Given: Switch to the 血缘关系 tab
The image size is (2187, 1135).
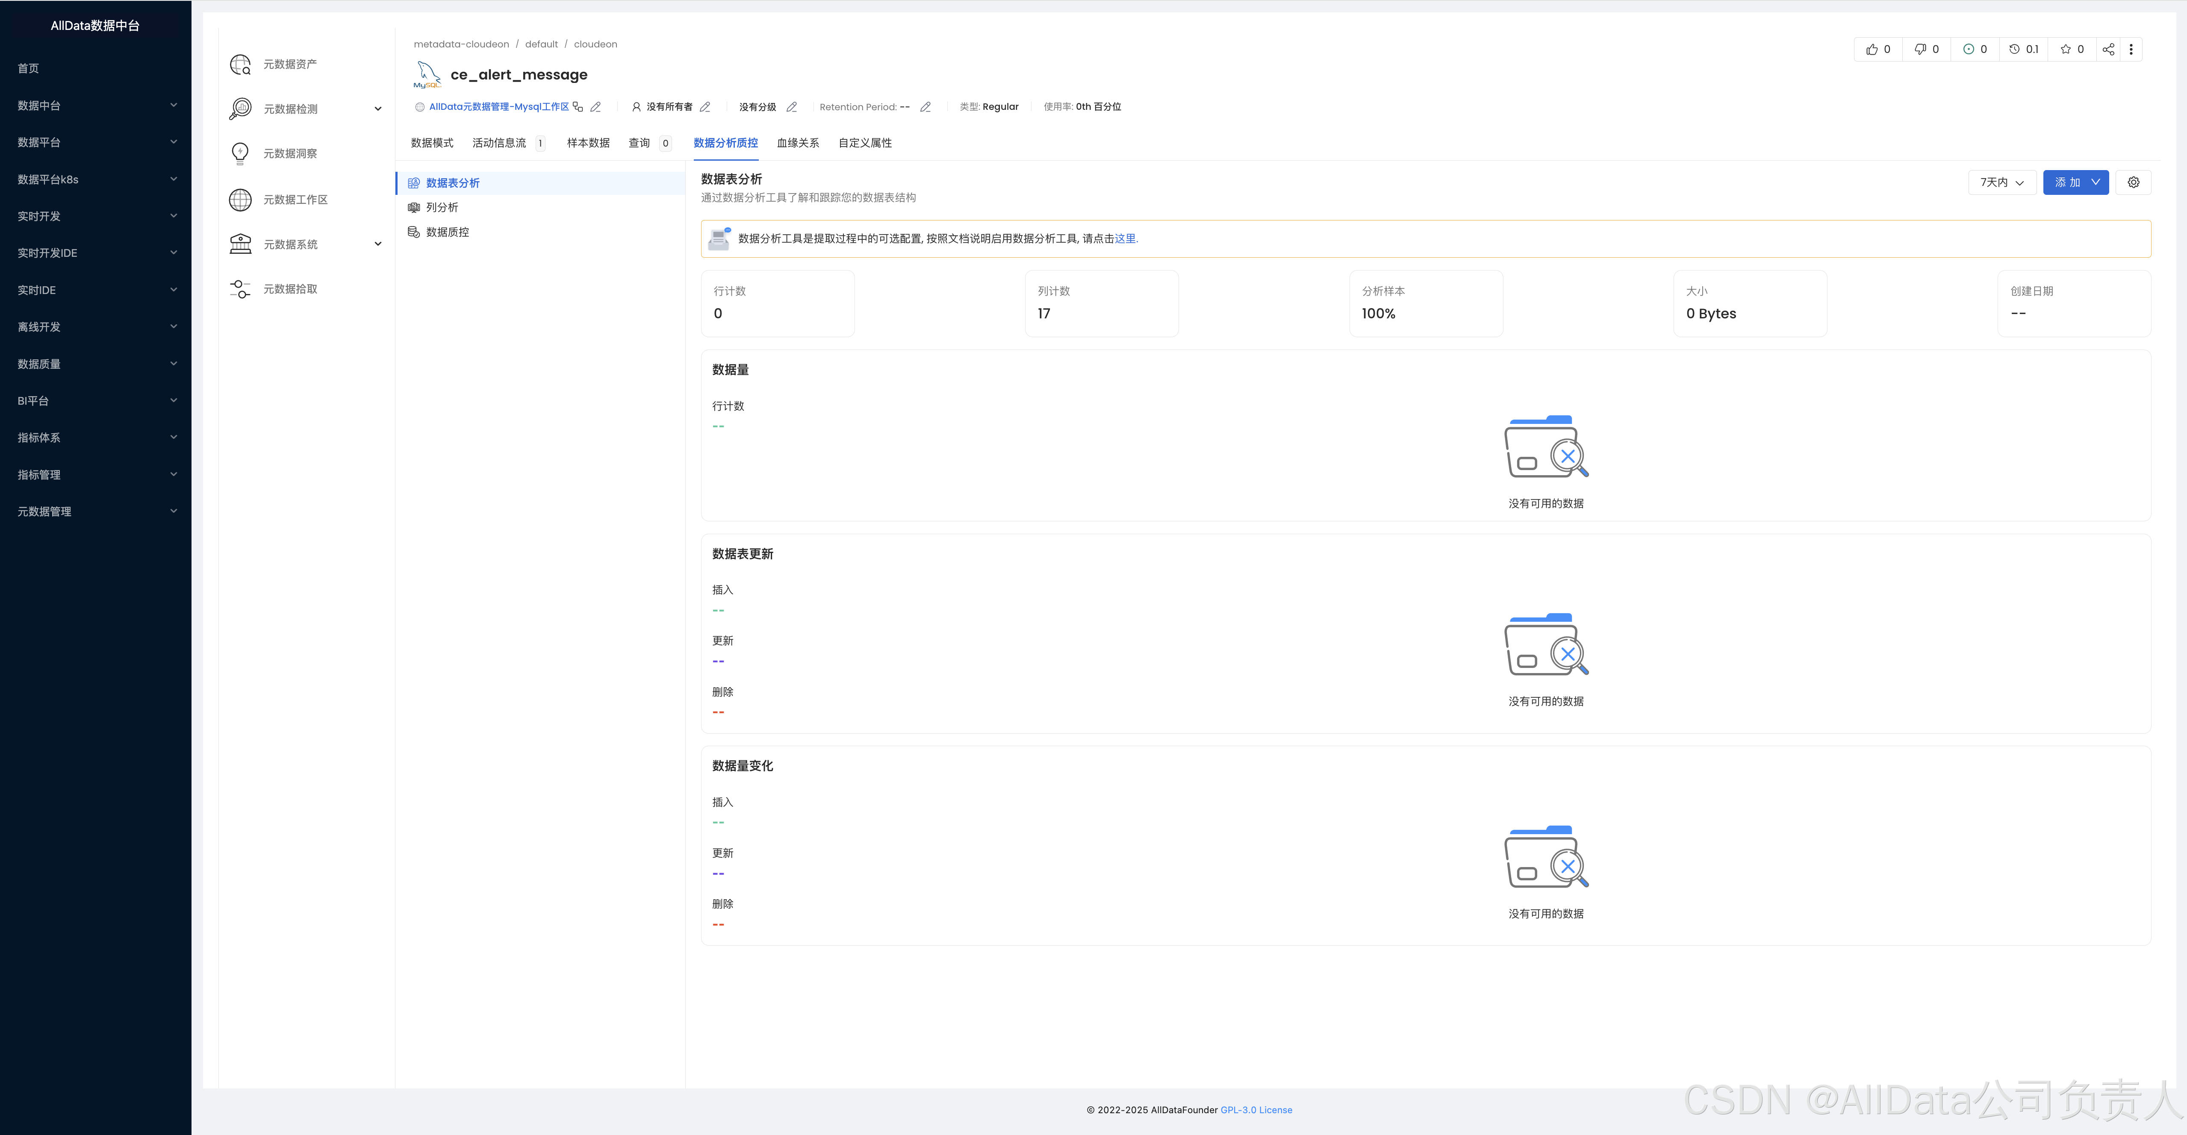Looking at the screenshot, I should [797, 143].
